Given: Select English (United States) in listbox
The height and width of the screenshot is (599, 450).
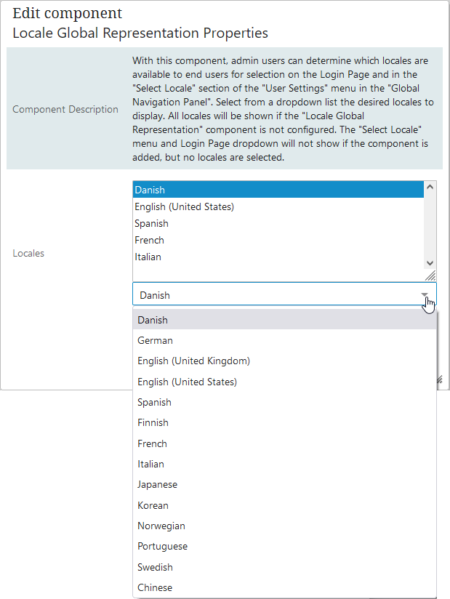Looking at the screenshot, I should point(278,206).
